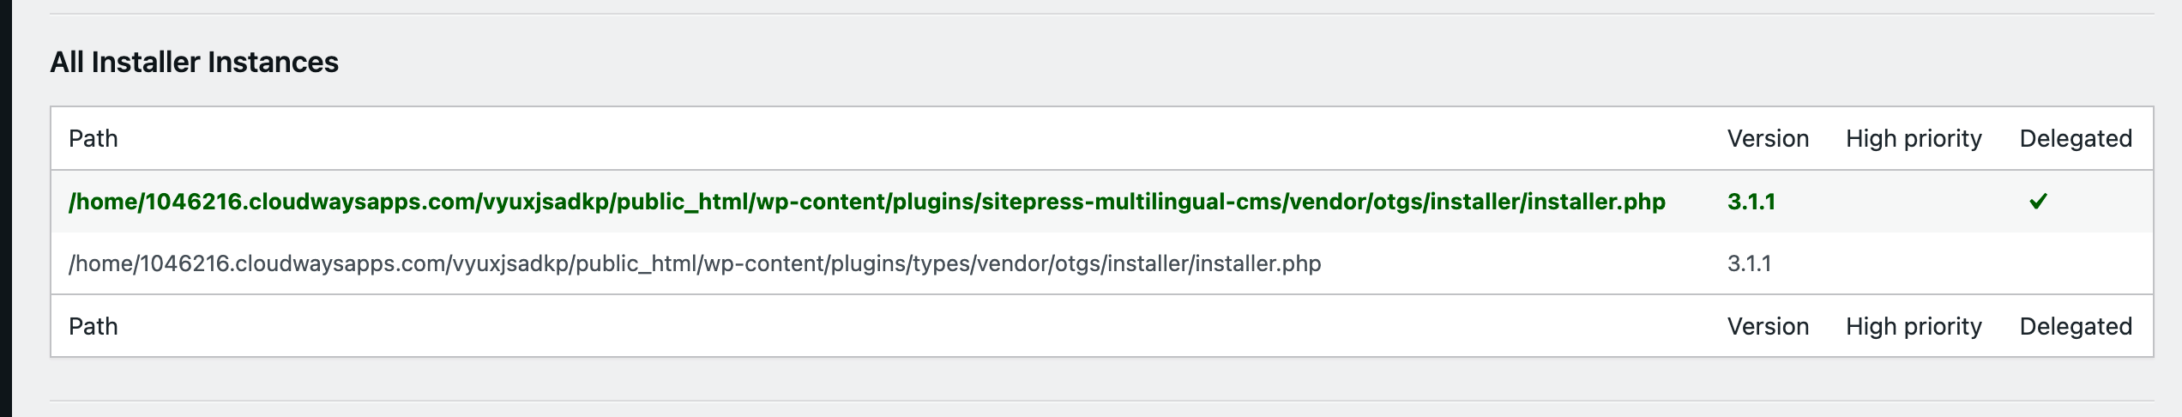Image resolution: width=2182 pixels, height=417 pixels.
Task: Click the Delegated column header label
Action: coord(2076,138)
